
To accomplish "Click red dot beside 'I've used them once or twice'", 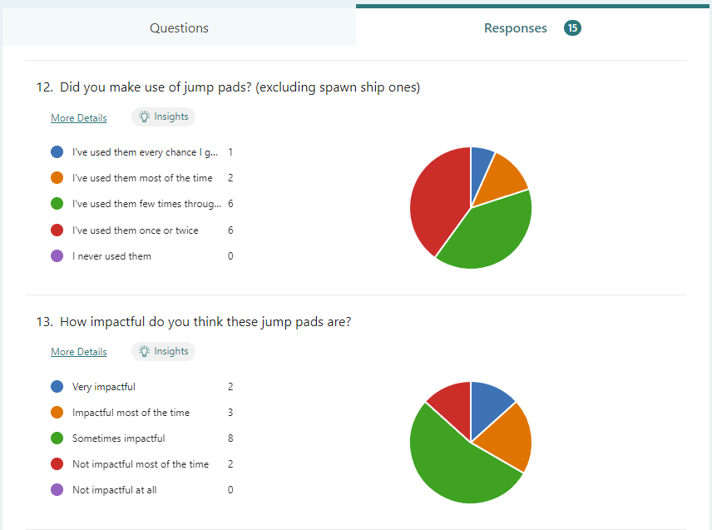I will (57, 230).
